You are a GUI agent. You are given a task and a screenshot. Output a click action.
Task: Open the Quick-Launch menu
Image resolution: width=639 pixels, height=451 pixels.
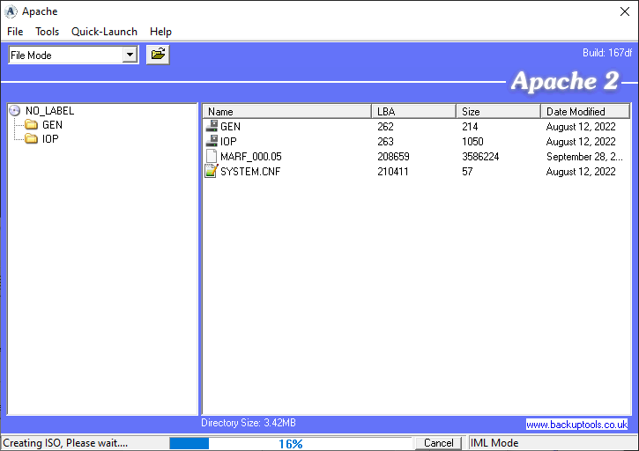[x=104, y=32]
